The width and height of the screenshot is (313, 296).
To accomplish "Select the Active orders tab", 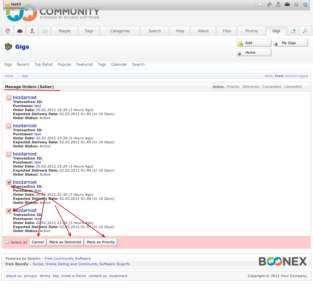I will click(x=218, y=87).
